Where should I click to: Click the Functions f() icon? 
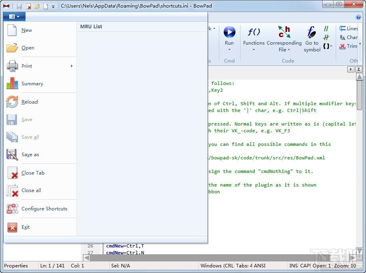point(254,32)
